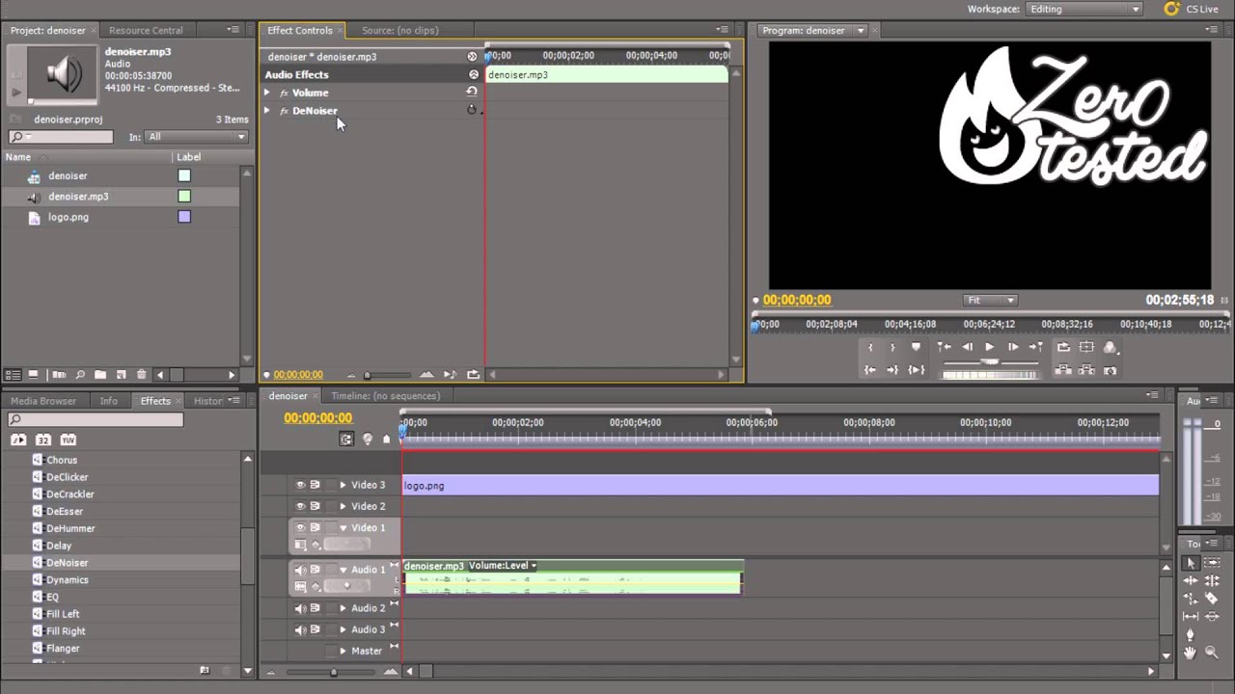This screenshot has width=1235, height=694.
Task: Go to In point button
Action: point(870,369)
